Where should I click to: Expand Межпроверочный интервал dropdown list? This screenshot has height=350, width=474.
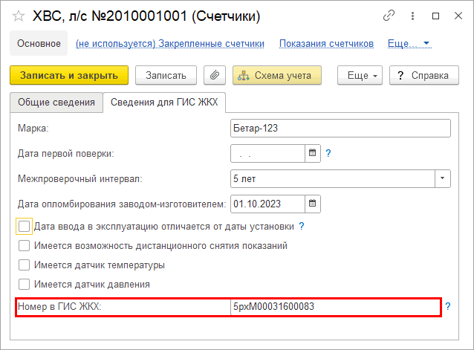443,178
